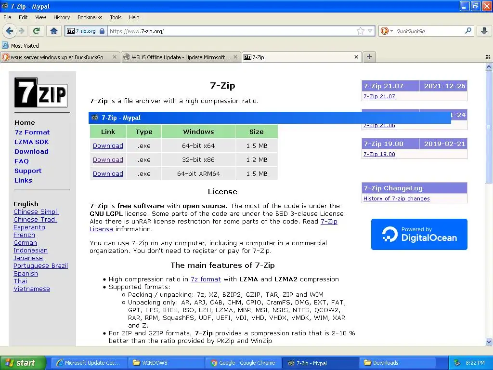Switch language to Chinese Simpl.

36,212
